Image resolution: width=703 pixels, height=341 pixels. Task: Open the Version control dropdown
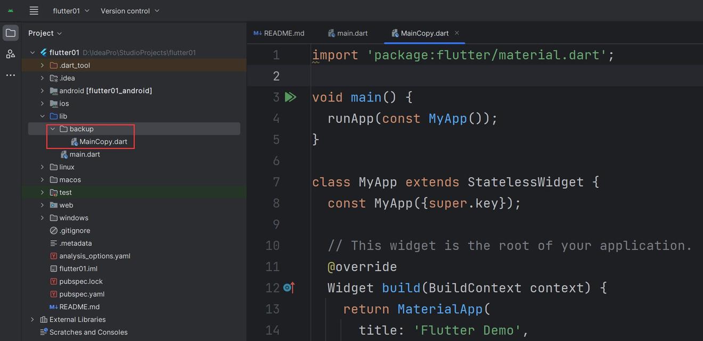[x=130, y=11]
